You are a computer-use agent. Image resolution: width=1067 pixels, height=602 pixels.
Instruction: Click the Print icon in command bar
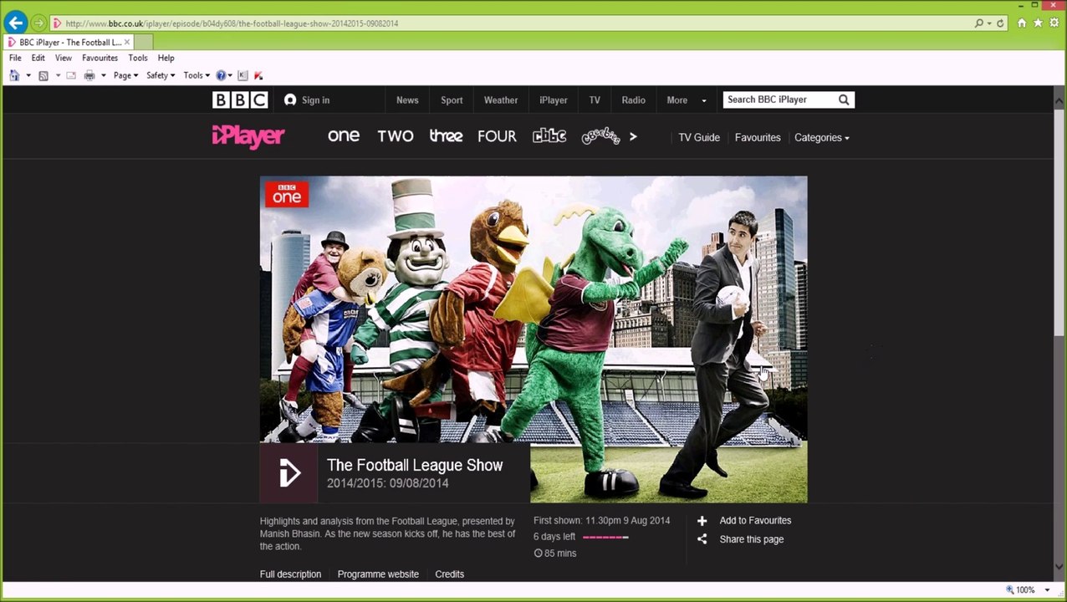[89, 75]
